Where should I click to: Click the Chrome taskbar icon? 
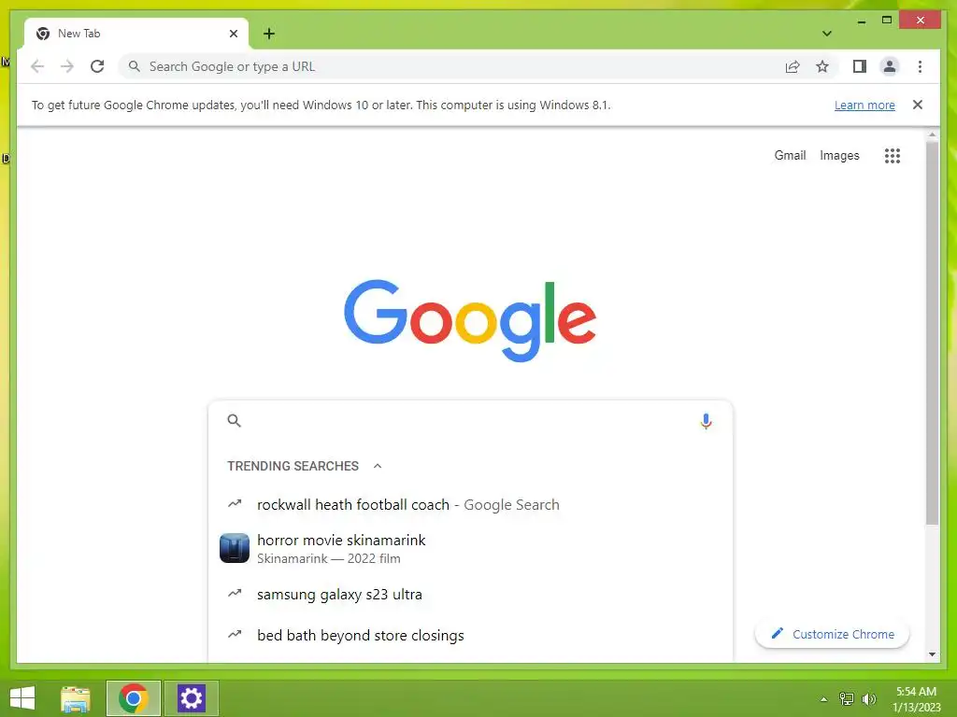134,698
